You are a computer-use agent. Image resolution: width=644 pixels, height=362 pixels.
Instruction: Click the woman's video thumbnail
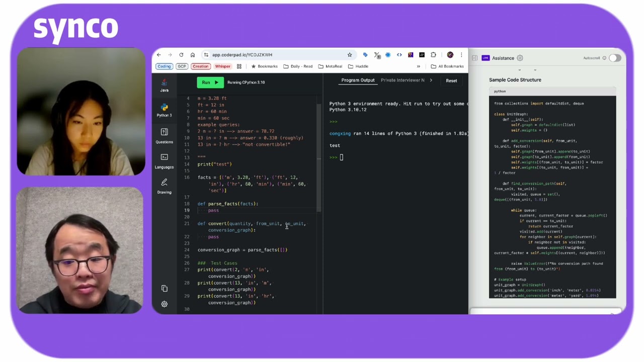(x=81, y=112)
